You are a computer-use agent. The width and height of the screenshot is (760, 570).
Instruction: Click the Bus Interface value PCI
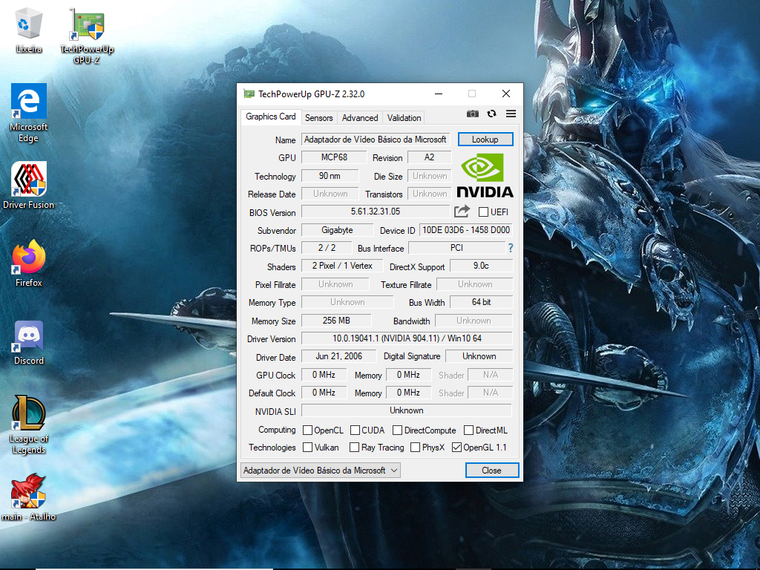point(456,248)
